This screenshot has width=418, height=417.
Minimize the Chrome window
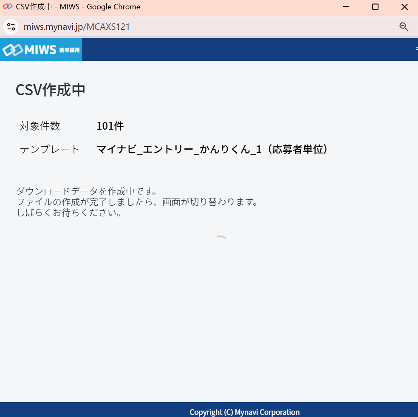(345, 7)
